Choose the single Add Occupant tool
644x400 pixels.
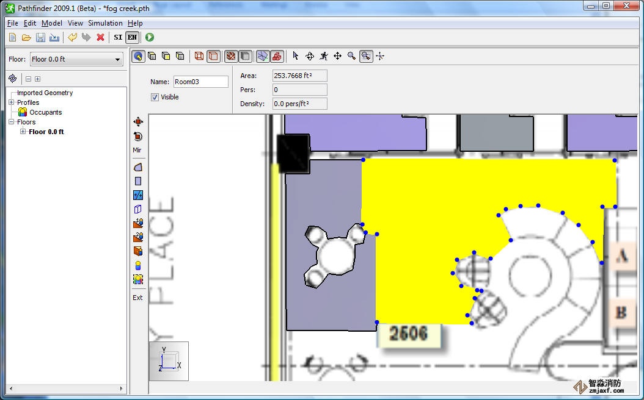tap(138, 265)
